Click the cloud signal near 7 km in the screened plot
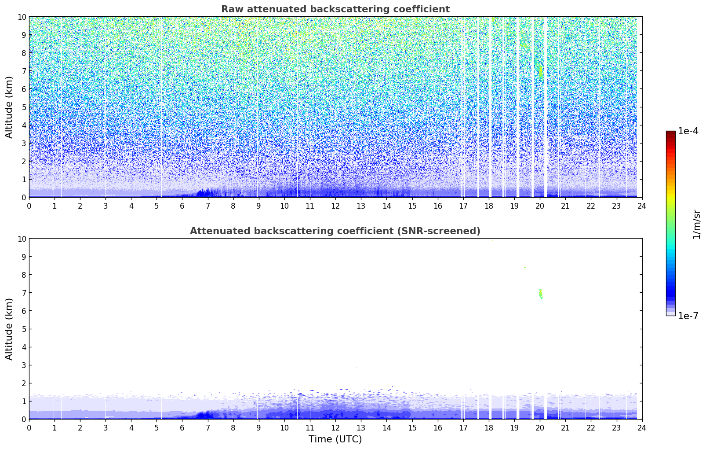Viewport: 706px width, 449px height. point(540,294)
